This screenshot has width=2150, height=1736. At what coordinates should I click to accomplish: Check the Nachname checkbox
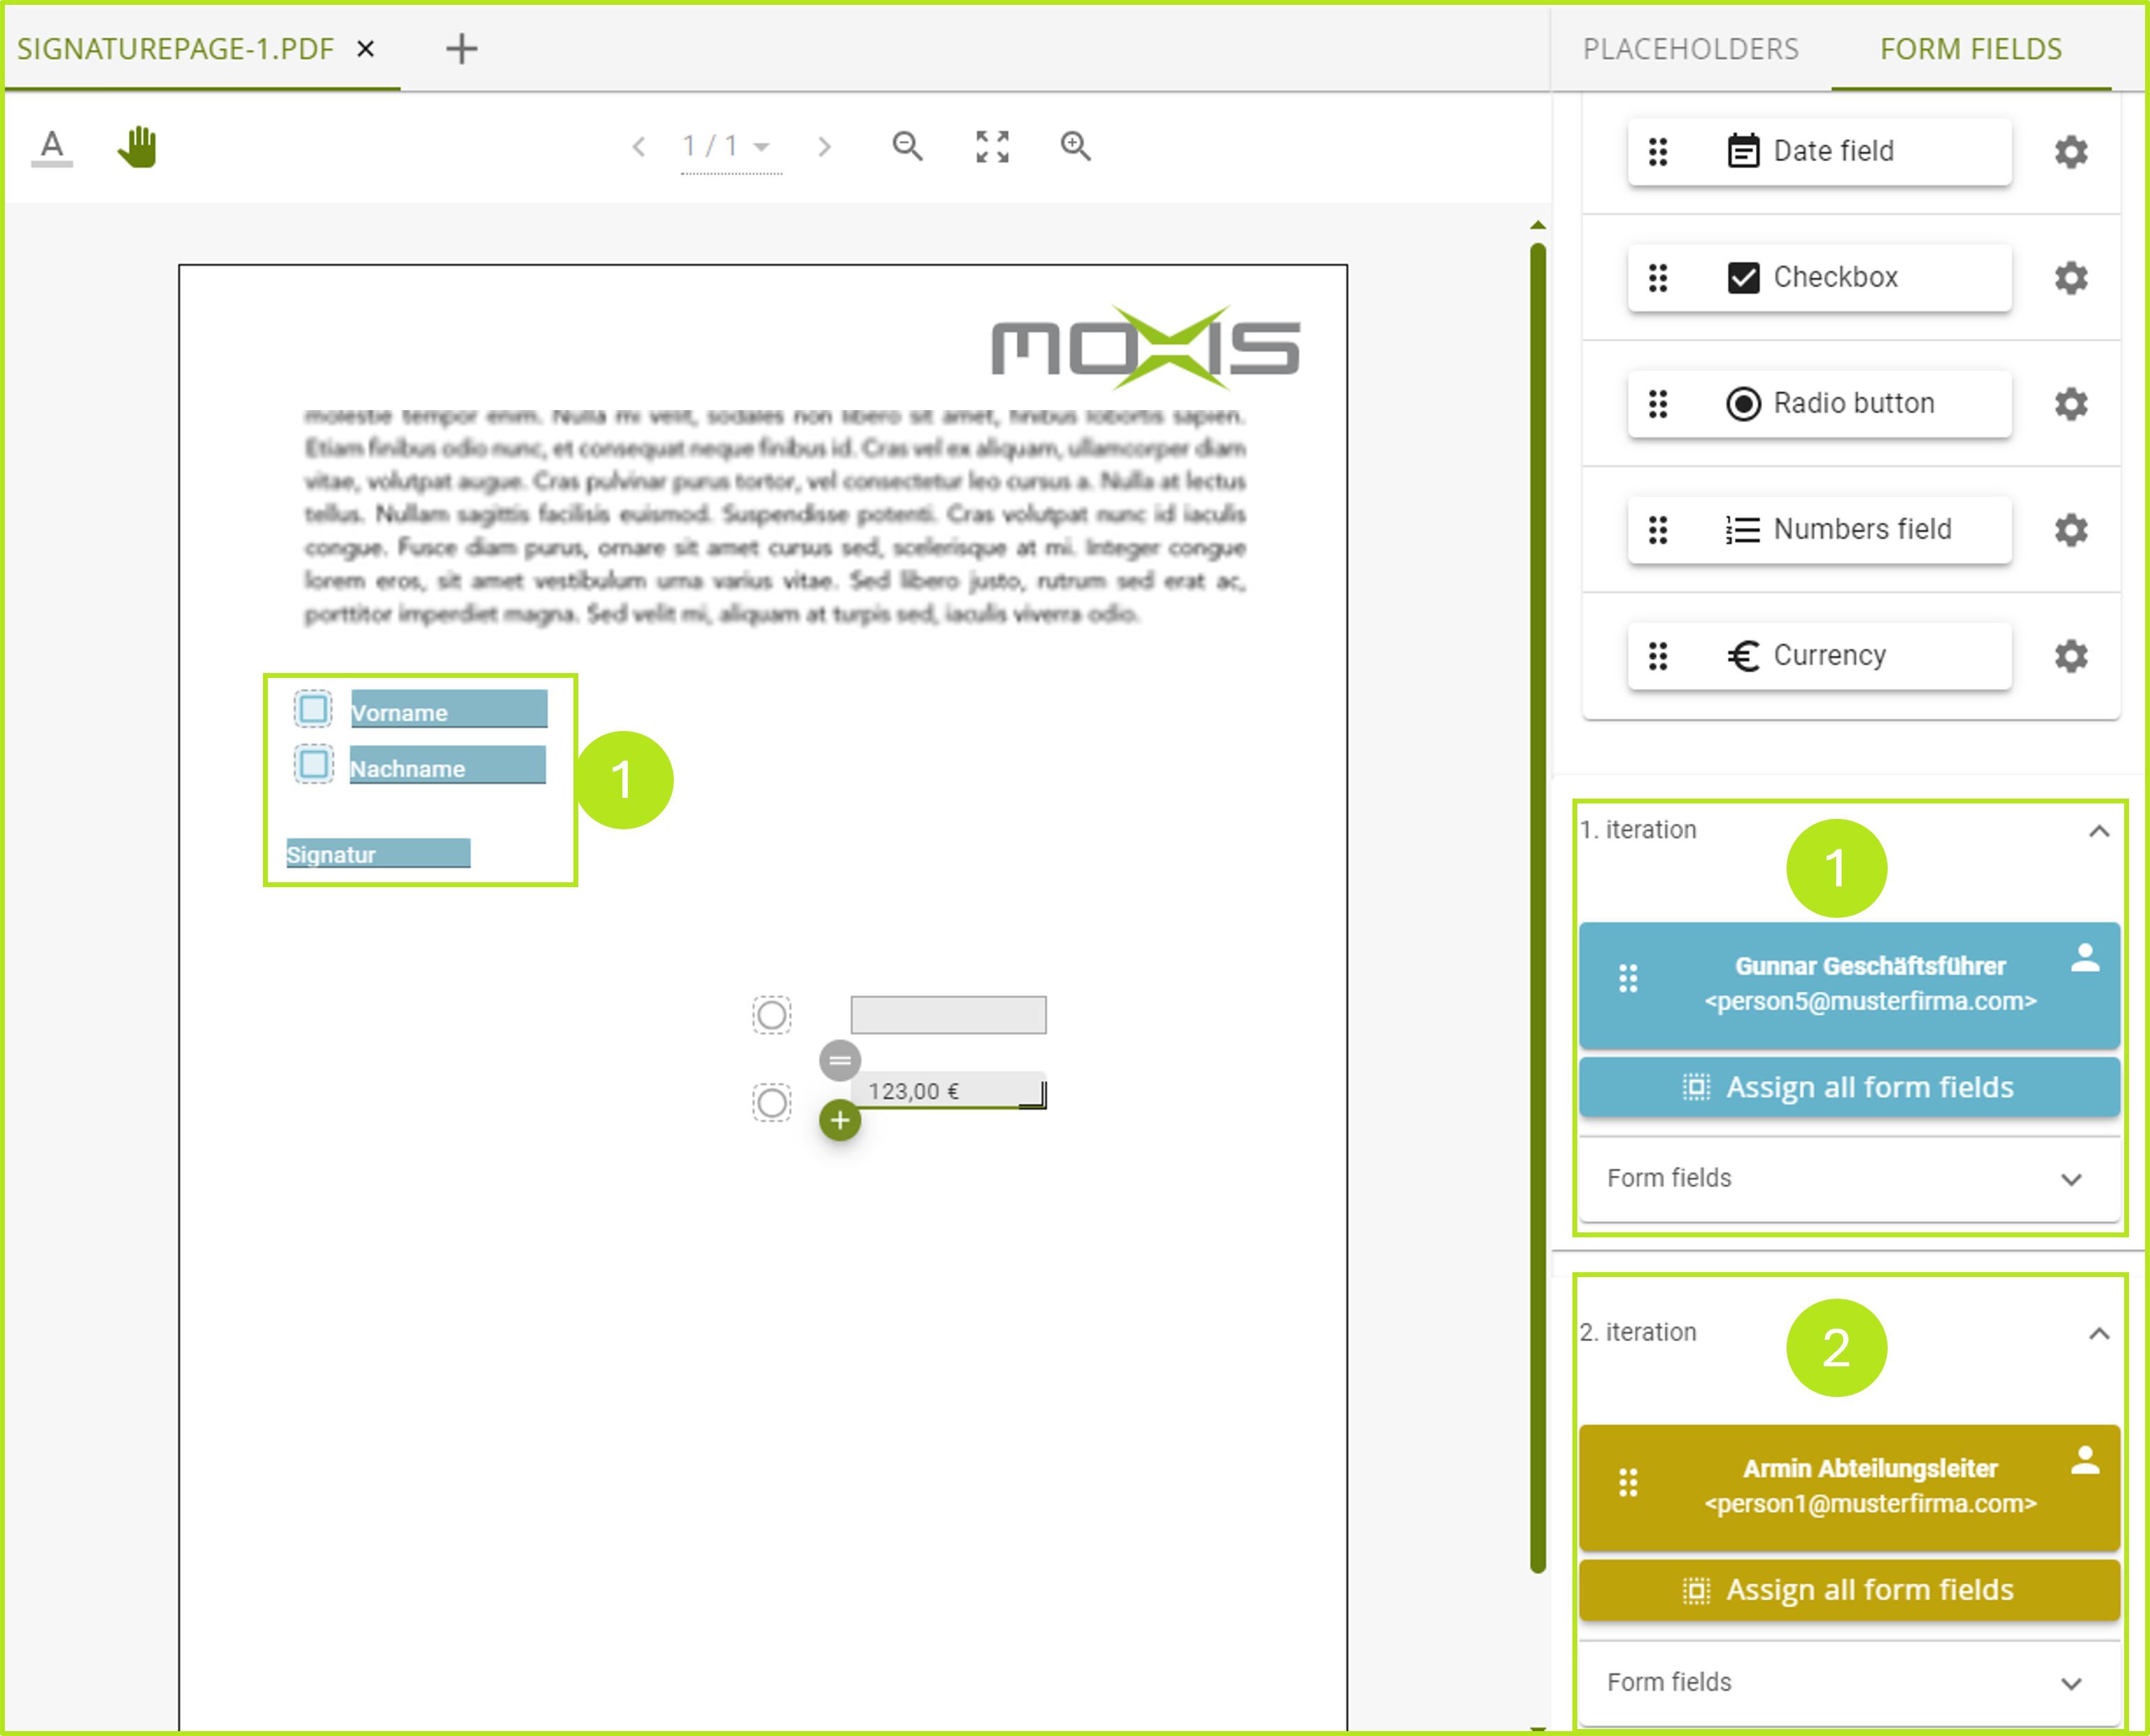pyautogui.click(x=313, y=765)
